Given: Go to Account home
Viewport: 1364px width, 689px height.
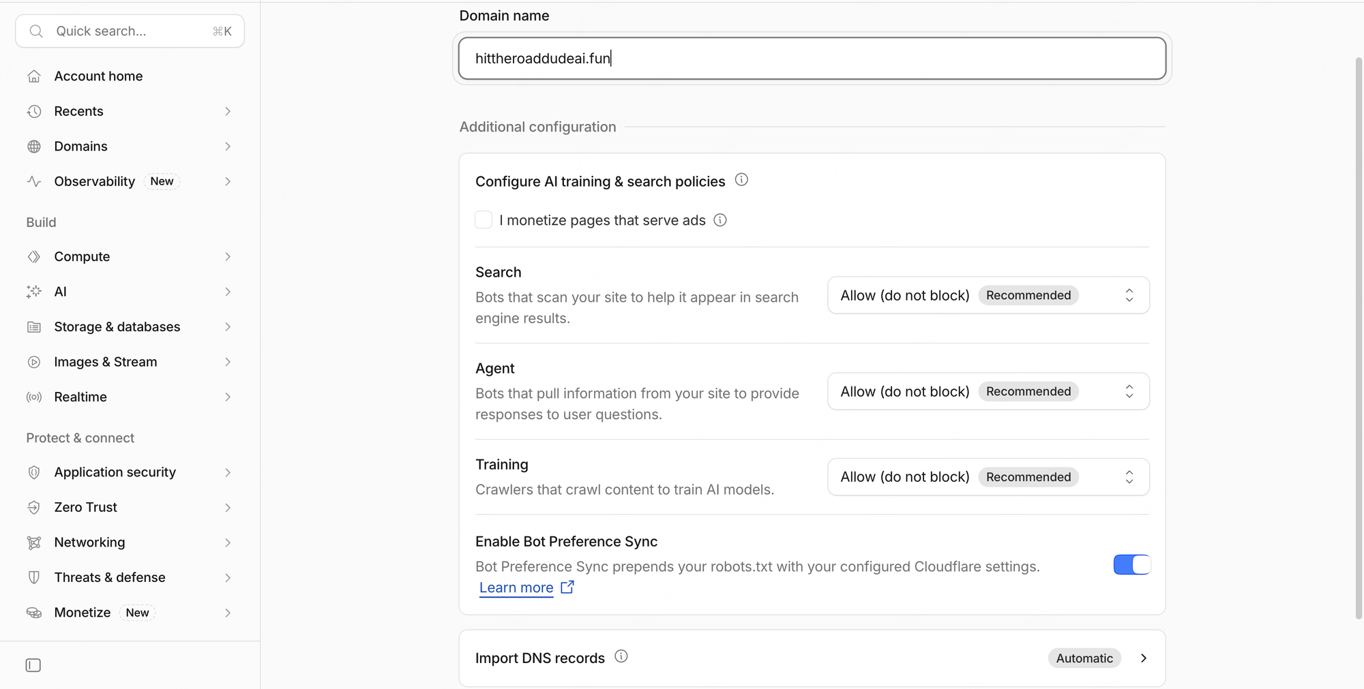Looking at the screenshot, I should pyautogui.click(x=98, y=76).
